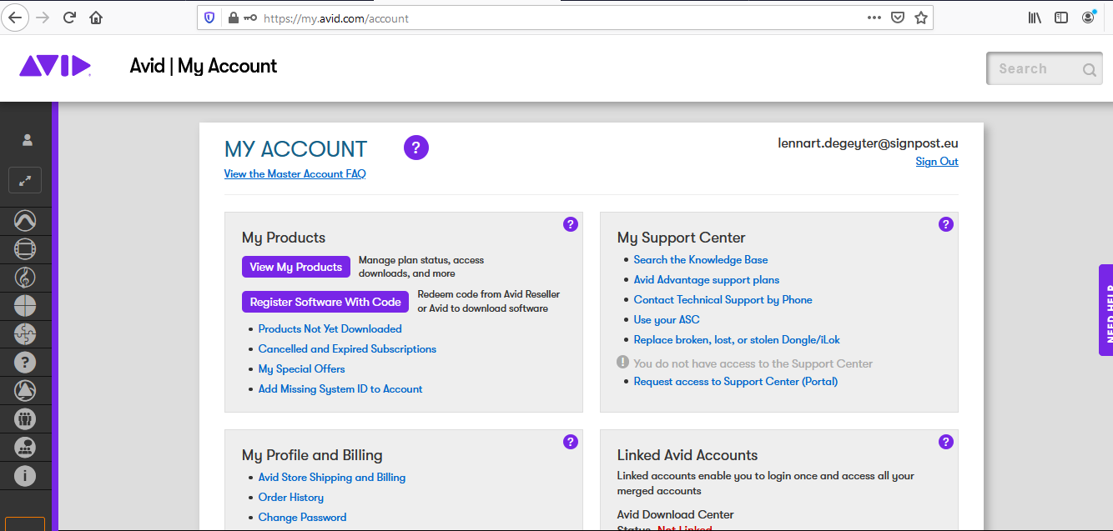The image size is (1113, 531).
Task: Toggle the Firefox sidebar view
Action: pos(1061,18)
